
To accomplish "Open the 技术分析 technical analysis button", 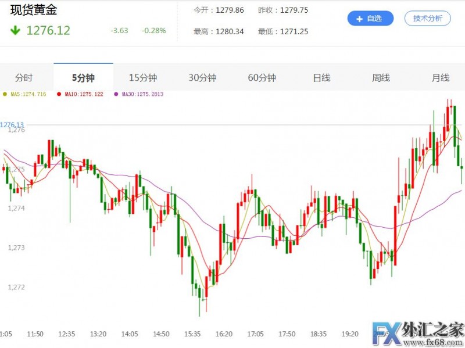I will (x=427, y=19).
